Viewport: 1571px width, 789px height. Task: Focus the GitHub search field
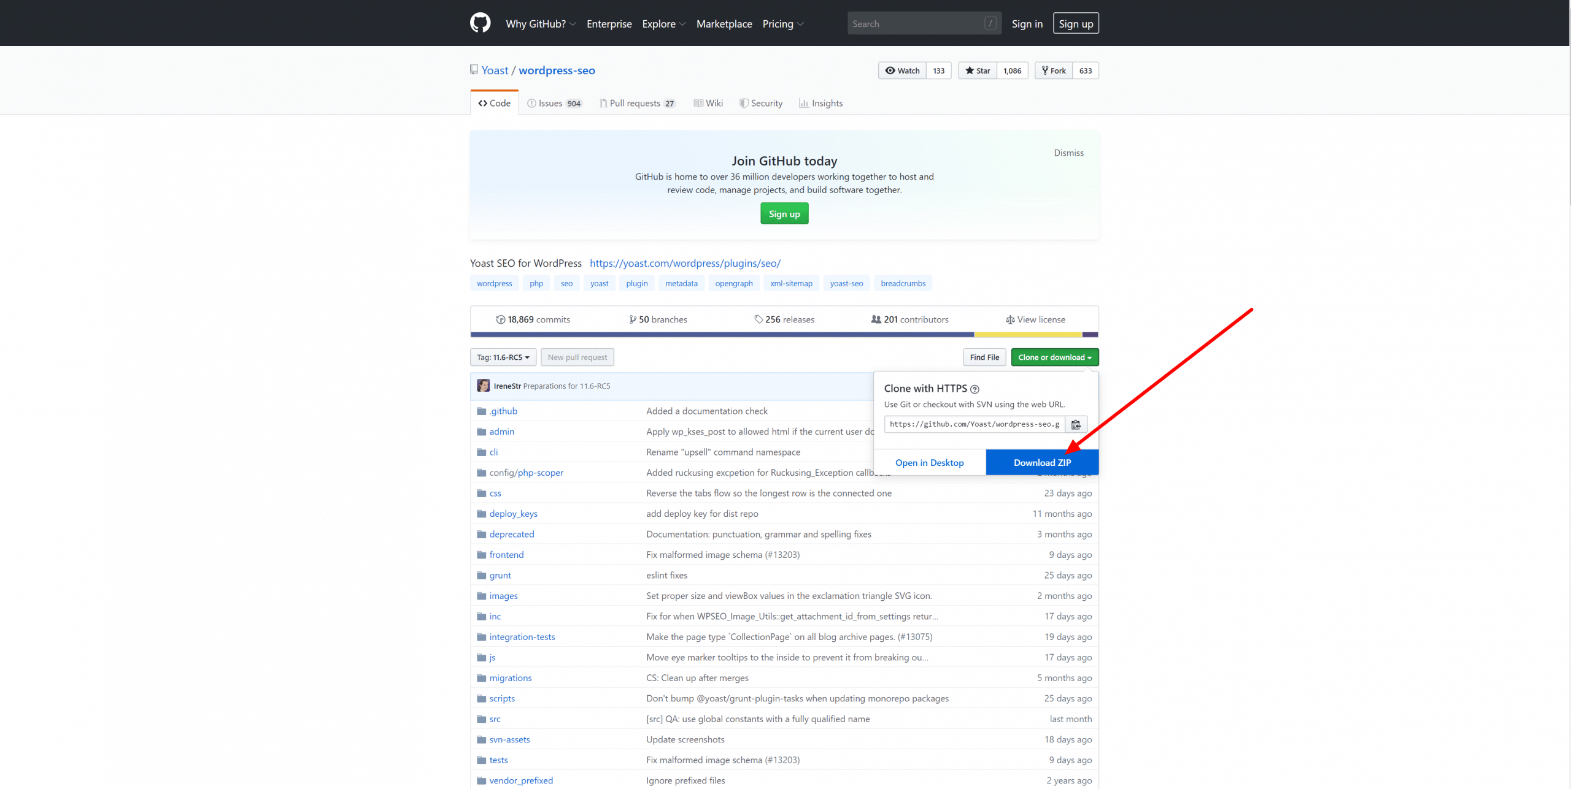[x=924, y=24]
